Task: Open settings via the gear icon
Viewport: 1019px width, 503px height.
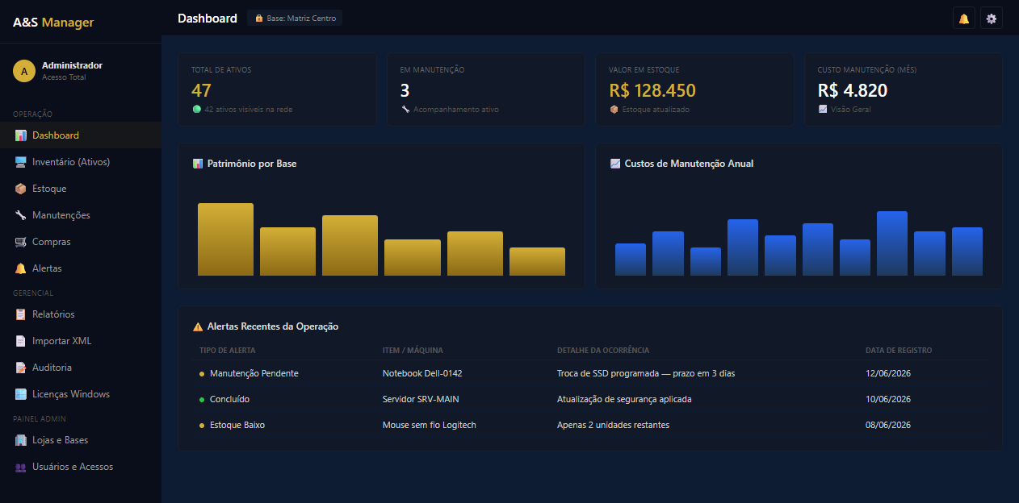Action: coord(992,19)
